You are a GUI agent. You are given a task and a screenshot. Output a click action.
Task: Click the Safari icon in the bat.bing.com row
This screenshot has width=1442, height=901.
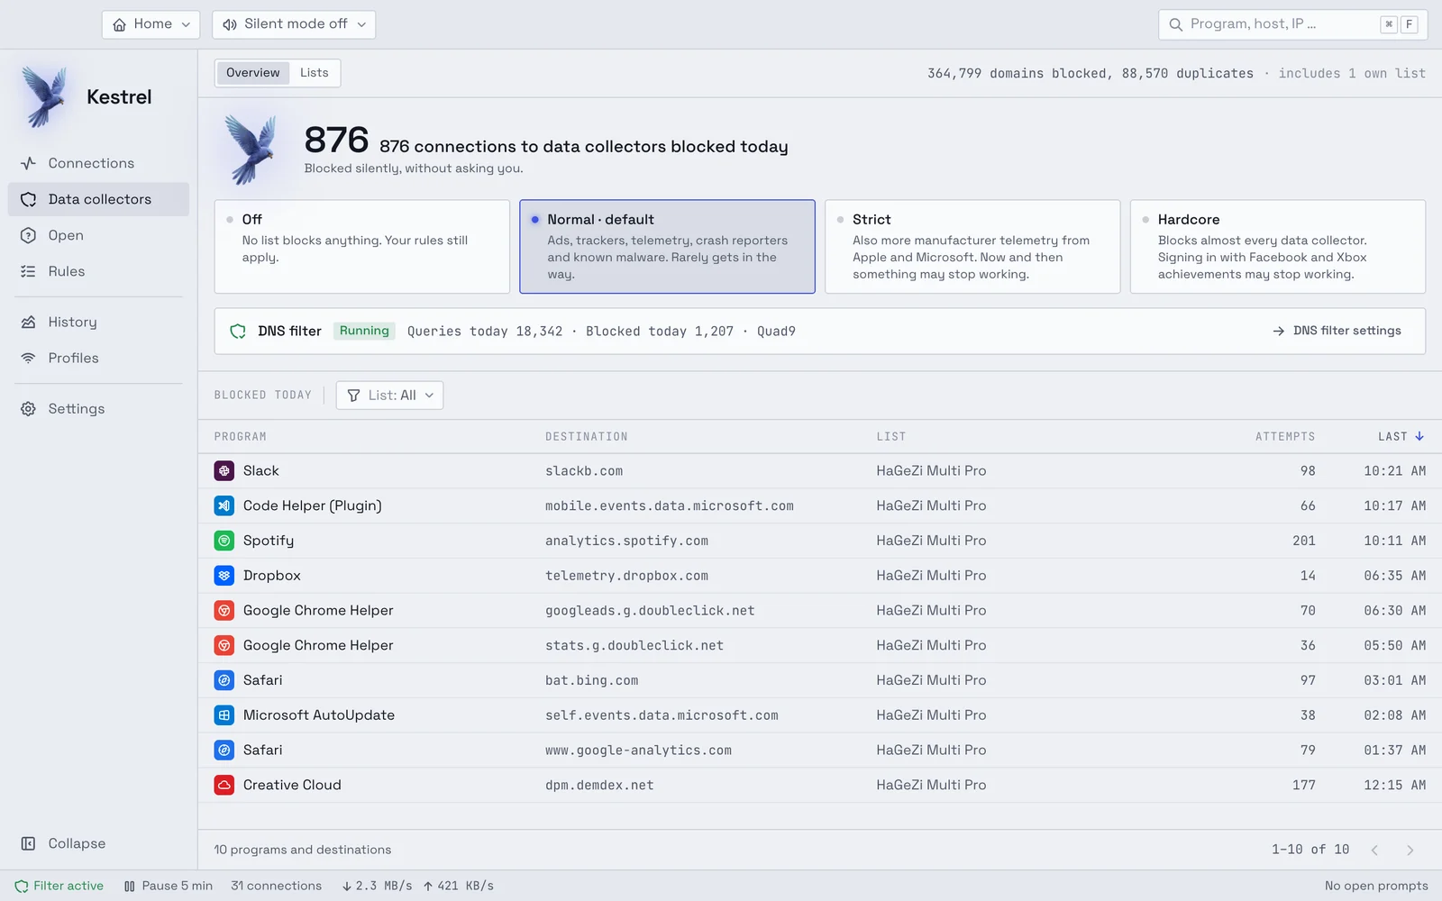click(x=224, y=680)
